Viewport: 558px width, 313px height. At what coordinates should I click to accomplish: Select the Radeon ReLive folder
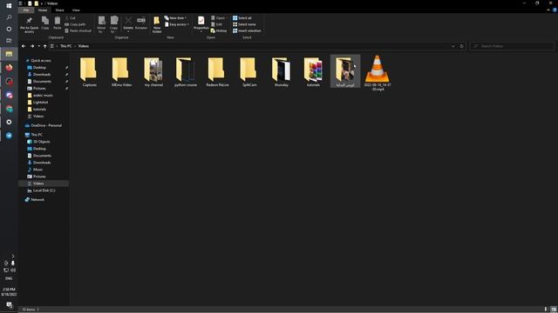click(217, 71)
